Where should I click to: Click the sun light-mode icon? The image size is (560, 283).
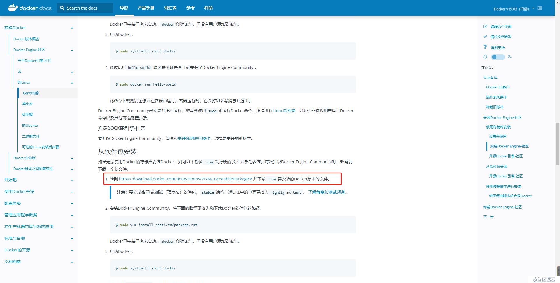click(485, 57)
